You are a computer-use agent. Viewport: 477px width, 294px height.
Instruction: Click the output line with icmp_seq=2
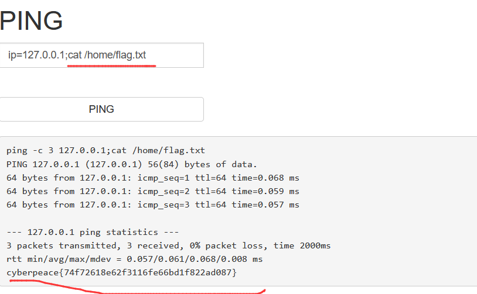tap(153, 191)
